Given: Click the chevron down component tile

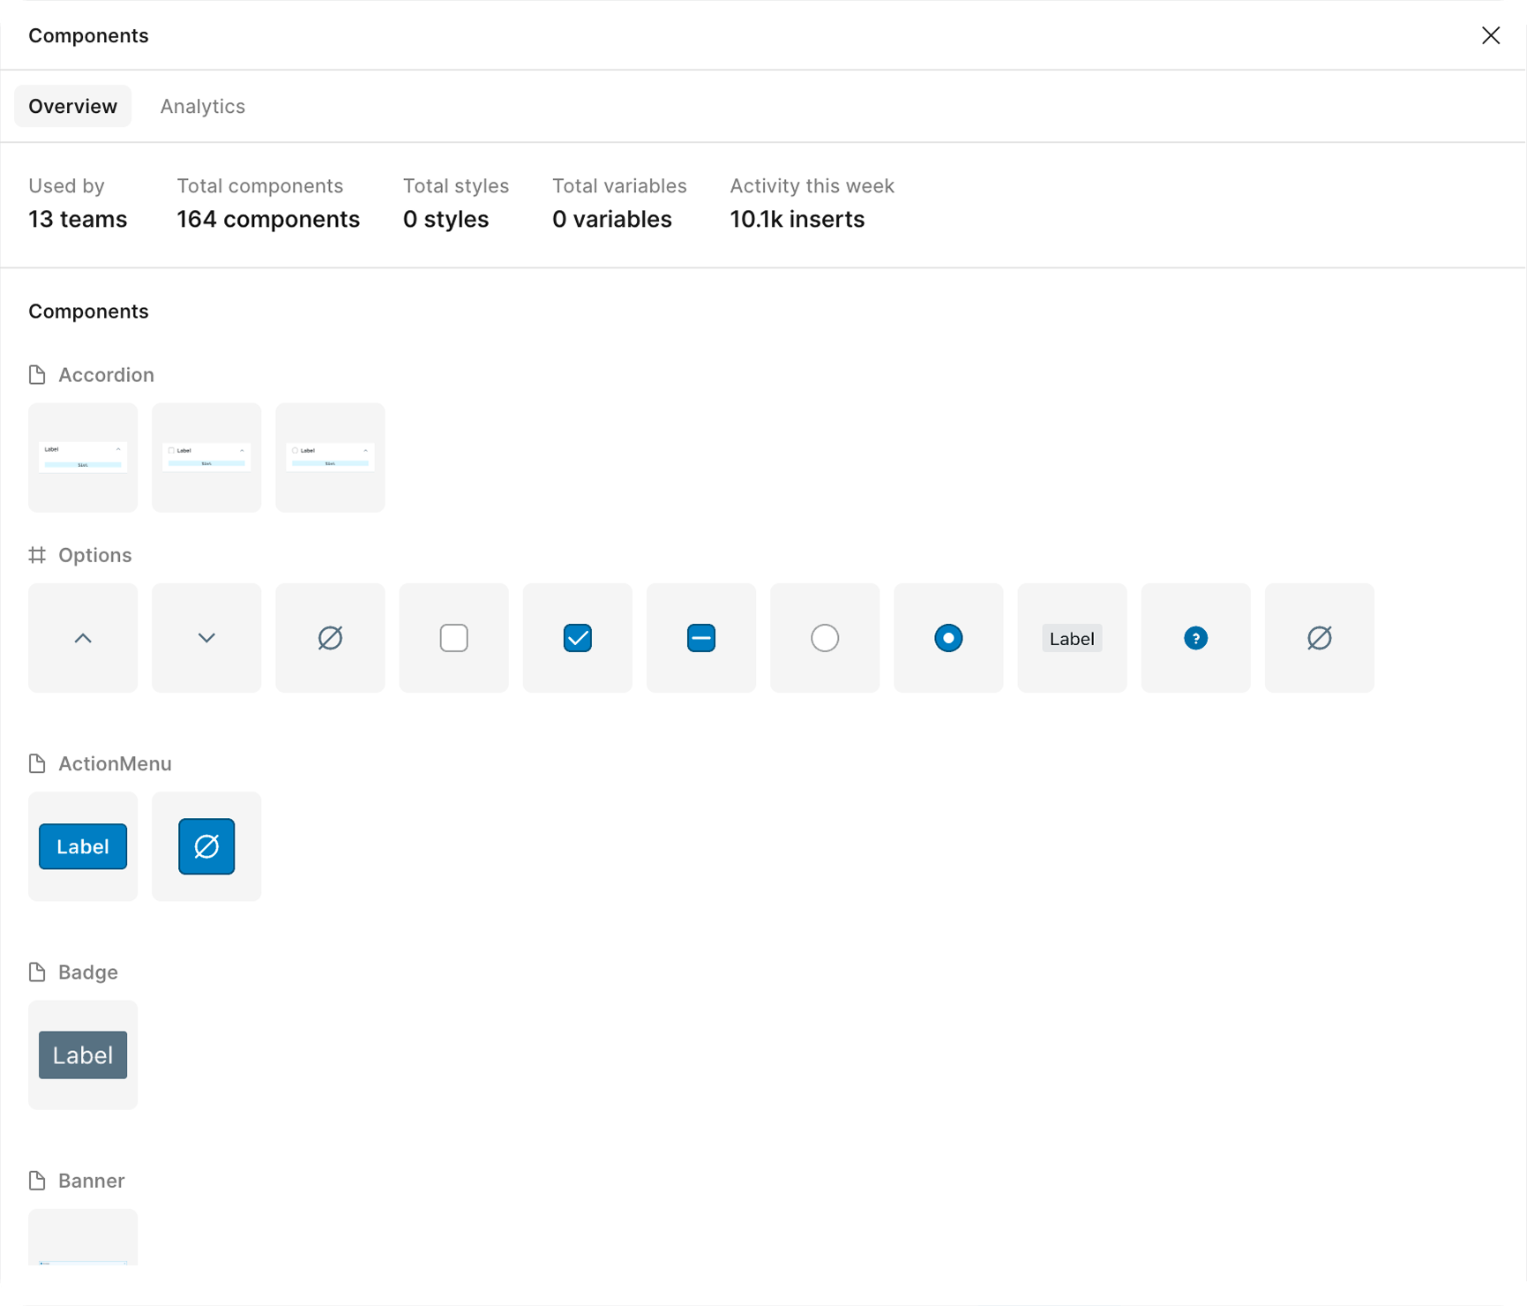Looking at the screenshot, I should coord(206,638).
